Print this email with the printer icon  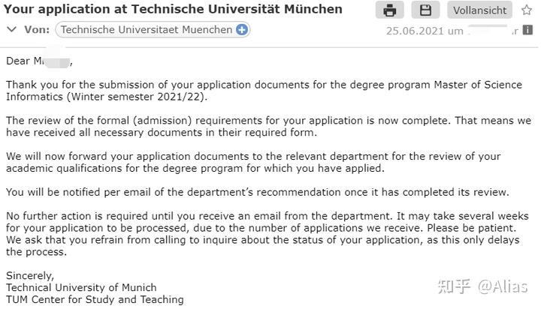click(x=389, y=10)
